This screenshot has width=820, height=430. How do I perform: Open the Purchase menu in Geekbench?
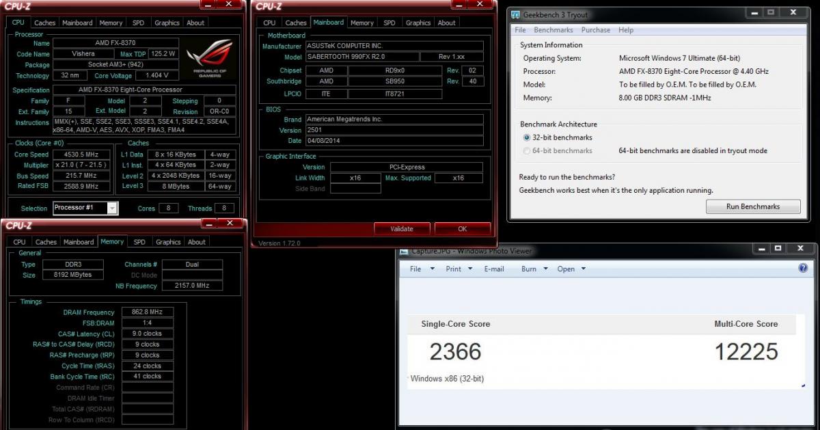[x=596, y=30]
